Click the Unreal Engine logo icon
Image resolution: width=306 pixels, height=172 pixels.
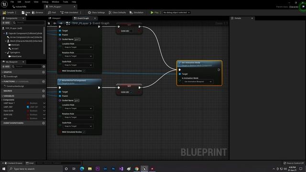(4, 4)
